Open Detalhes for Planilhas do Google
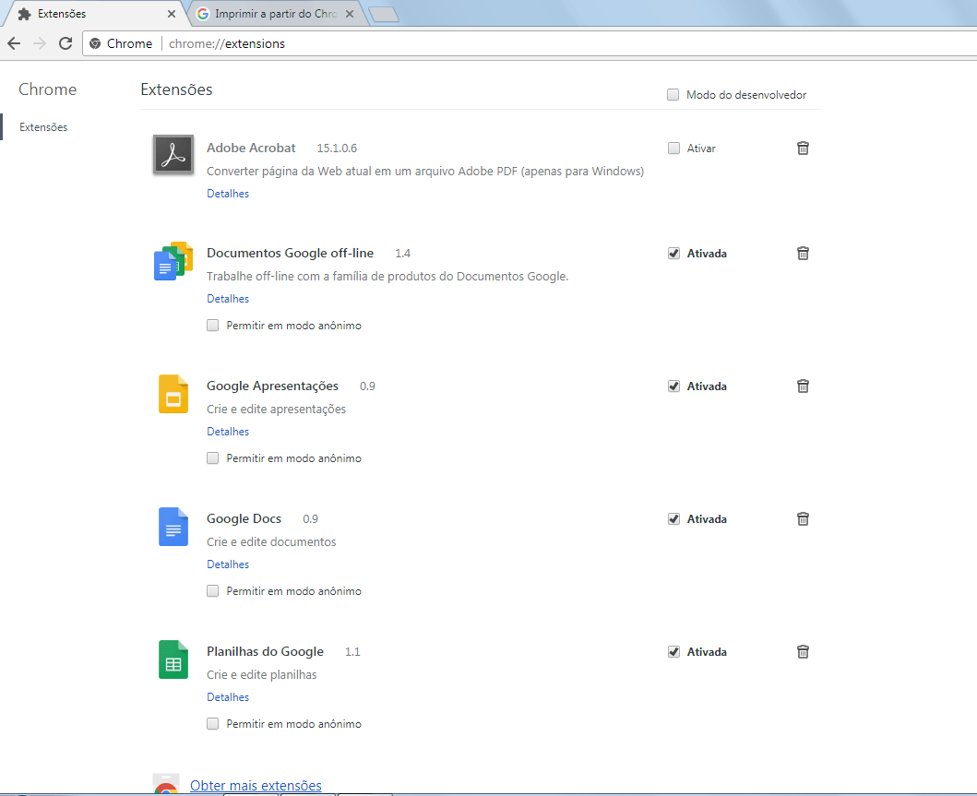 [228, 697]
